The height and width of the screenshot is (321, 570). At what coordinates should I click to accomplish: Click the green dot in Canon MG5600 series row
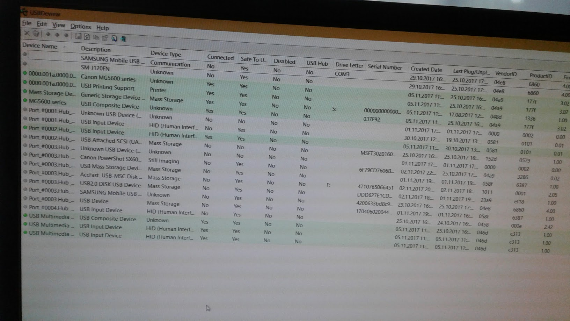25,73
